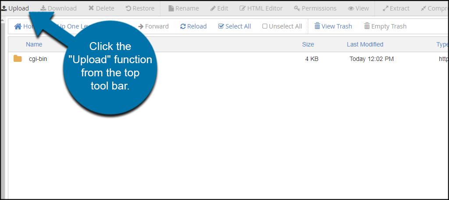449x200 pixels.
Task: Click the Forward arrow icon
Action: [x=141, y=26]
